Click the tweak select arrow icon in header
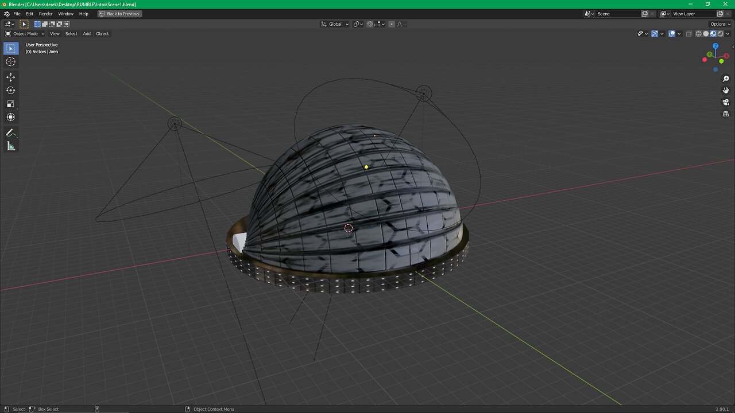735x413 pixels. click(x=24, y=24)
